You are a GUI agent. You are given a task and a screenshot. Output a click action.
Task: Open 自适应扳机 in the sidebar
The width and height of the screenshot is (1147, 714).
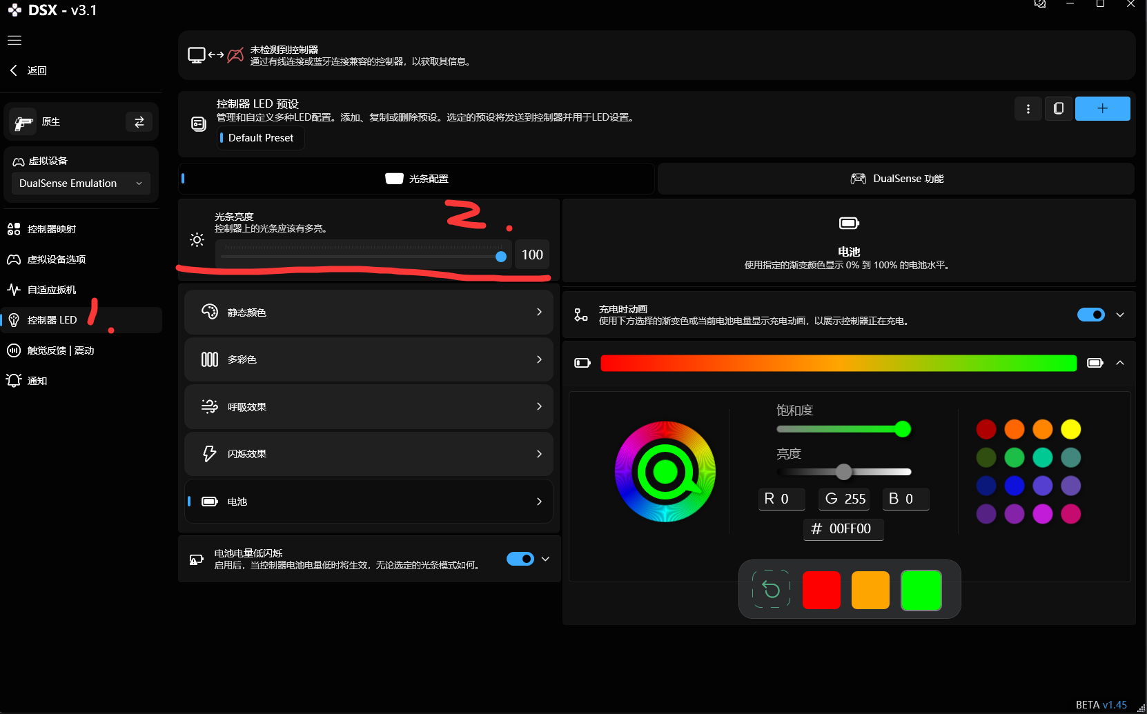coord(81,290)
